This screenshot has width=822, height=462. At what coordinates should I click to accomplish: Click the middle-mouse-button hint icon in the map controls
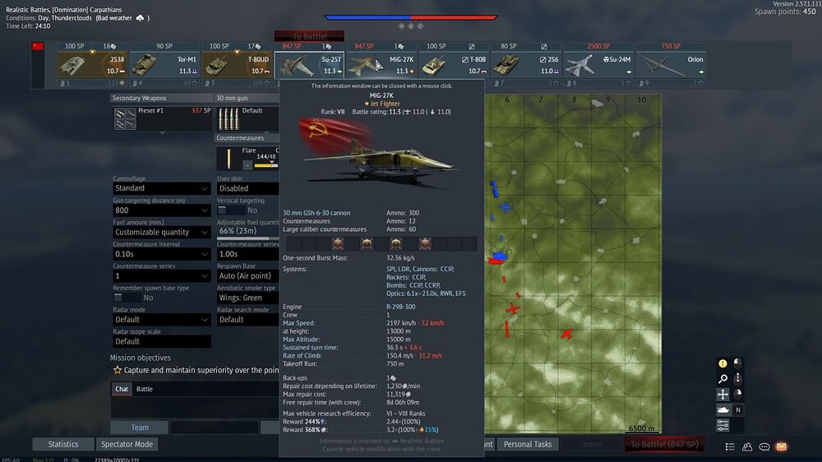click(x=737, y=379)
